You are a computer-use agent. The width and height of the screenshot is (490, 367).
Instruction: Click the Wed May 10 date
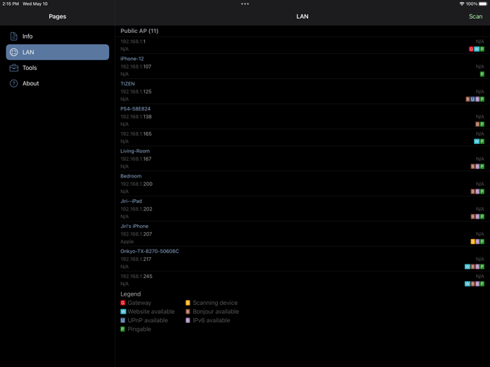(x=35, y=3)
